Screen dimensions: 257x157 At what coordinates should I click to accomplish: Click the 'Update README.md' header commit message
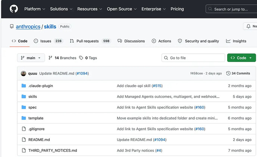point(57,73)
